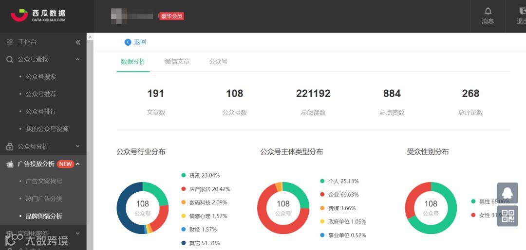
Task: Click the red dot beside 女性
Action: click(x=473, y=215)
